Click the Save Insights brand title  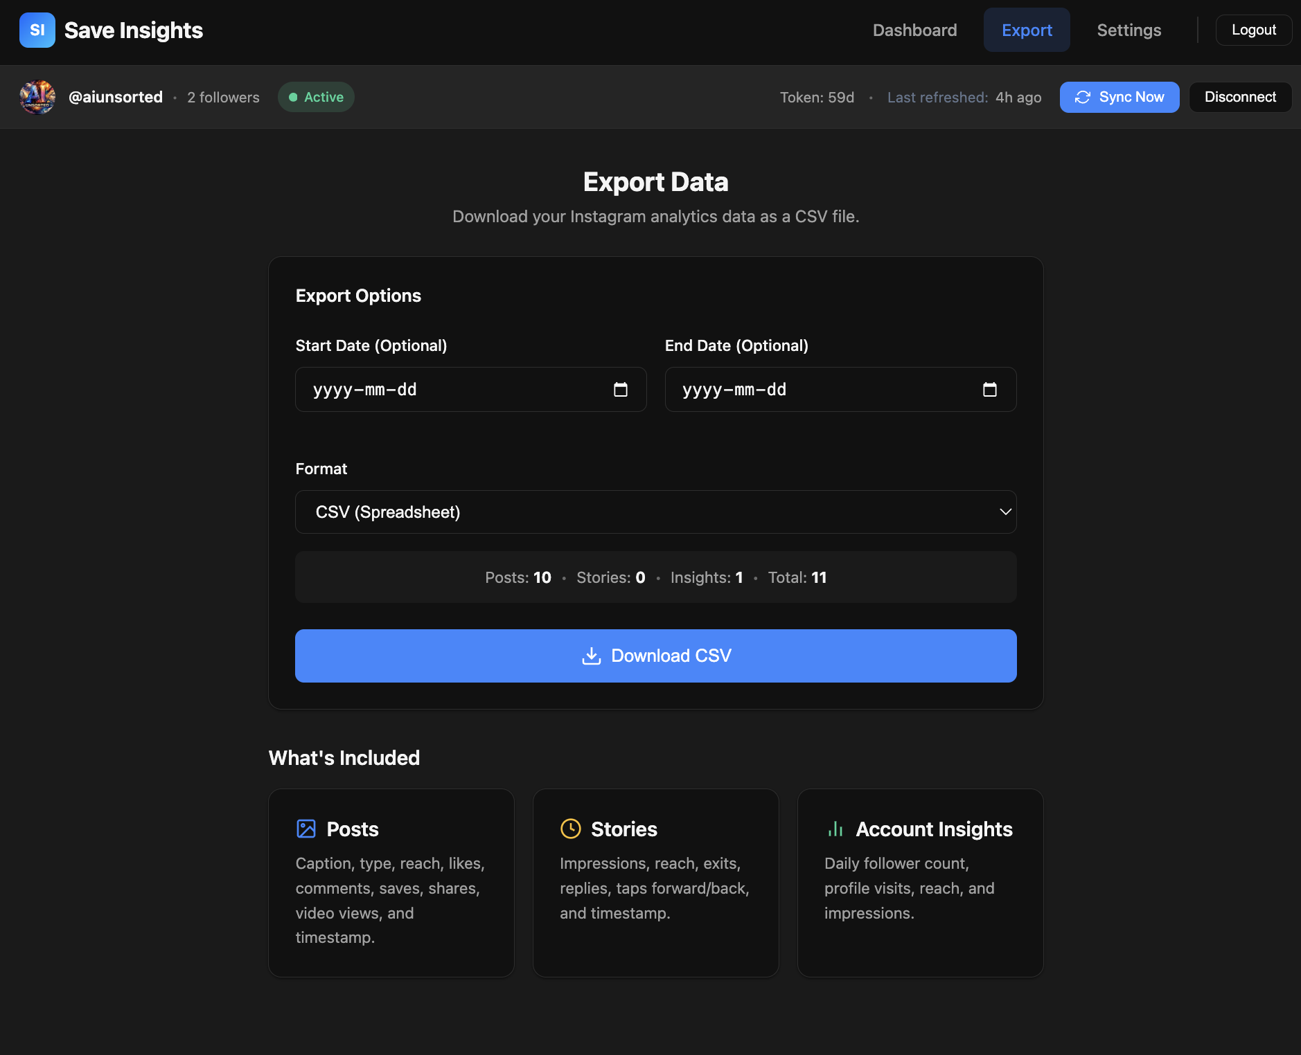pos(134,30)
